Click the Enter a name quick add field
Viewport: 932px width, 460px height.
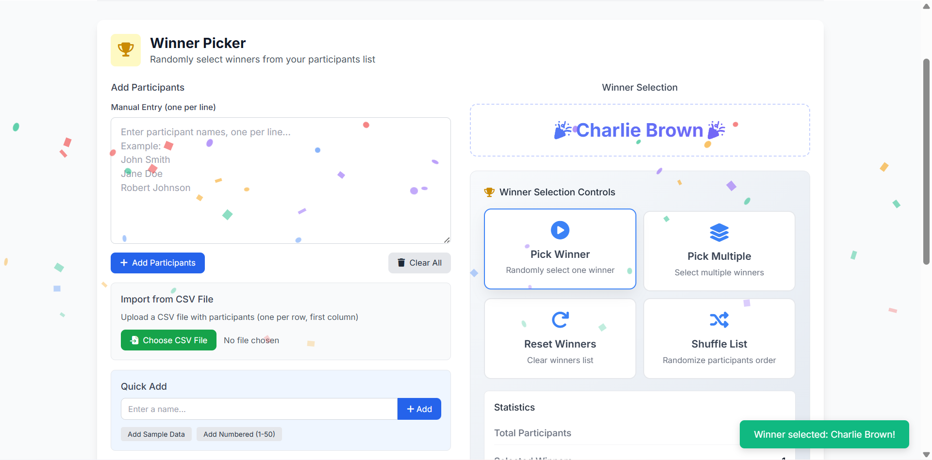259,409
